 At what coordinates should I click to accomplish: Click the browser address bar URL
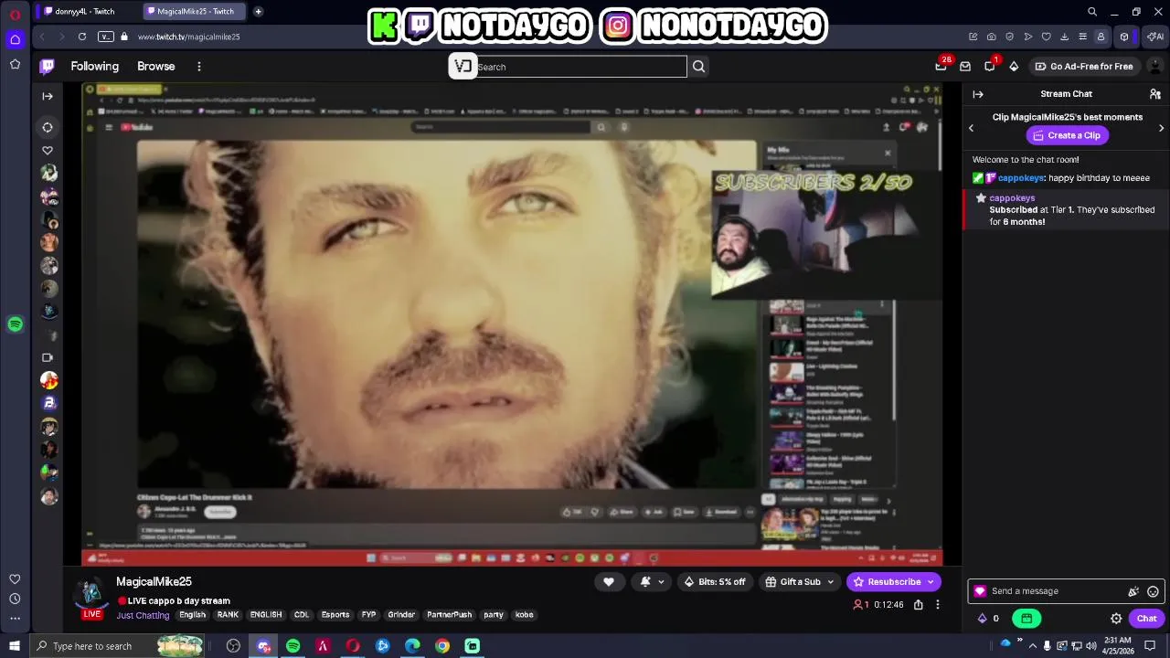188,37
